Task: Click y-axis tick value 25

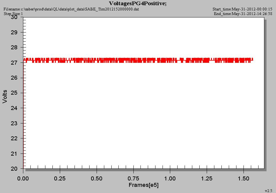Action: (14, 93)
